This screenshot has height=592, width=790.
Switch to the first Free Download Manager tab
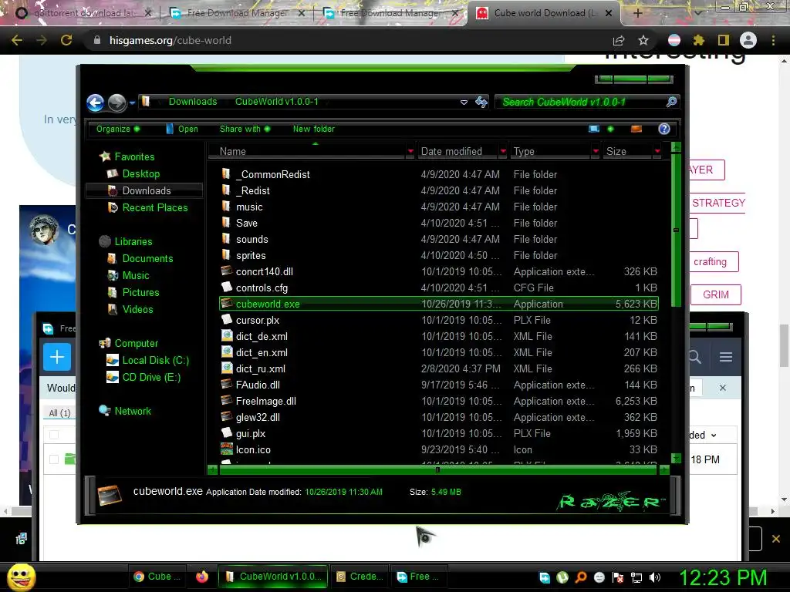point(238,13)
